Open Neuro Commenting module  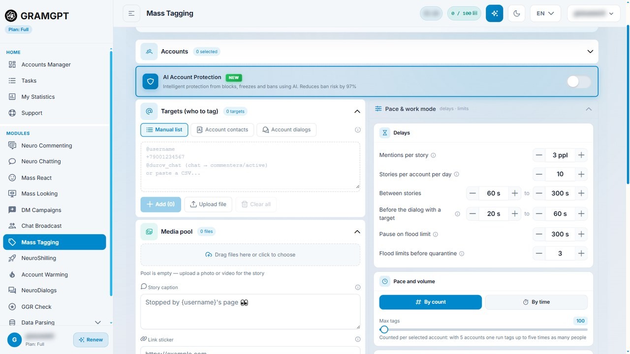click(55, 146)
